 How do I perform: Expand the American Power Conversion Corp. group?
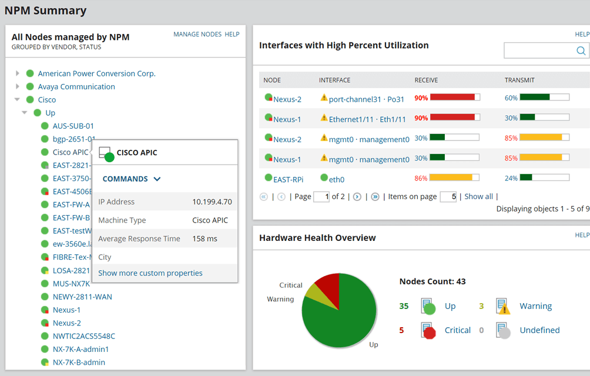18,73
